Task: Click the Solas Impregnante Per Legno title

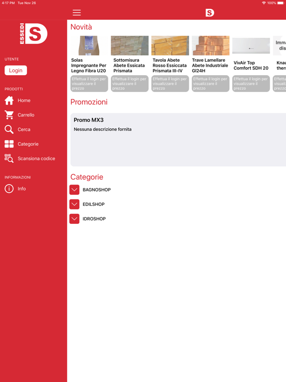Action: 89,65
